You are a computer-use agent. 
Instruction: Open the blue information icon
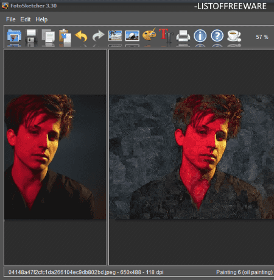pyautogui.click(x=200, y=36)
